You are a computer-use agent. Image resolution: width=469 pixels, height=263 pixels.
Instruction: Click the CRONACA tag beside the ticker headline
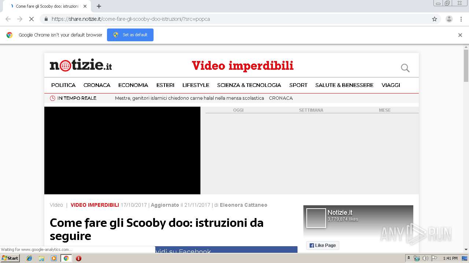pos(281,98)
